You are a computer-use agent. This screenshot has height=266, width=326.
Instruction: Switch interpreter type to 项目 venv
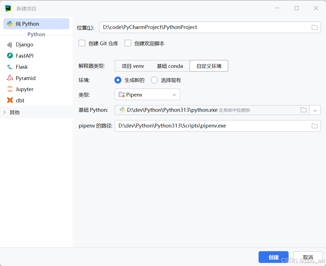(133, 66)
